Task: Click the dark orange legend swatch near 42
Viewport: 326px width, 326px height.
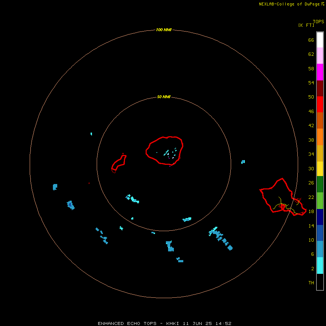Action: tap(320, 121)
